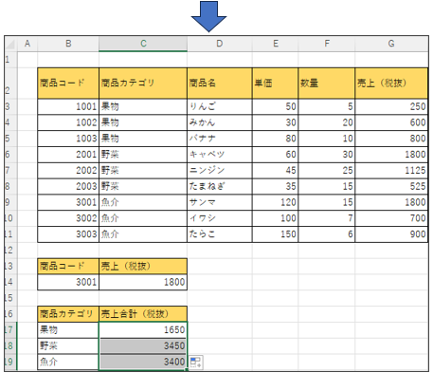This screenshot has height=373, width=433.
Task: Click the product code 3001 lookup cell
Action: point(68,282)
